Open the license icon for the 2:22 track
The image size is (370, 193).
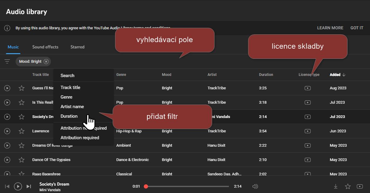[x=307, y=145]
